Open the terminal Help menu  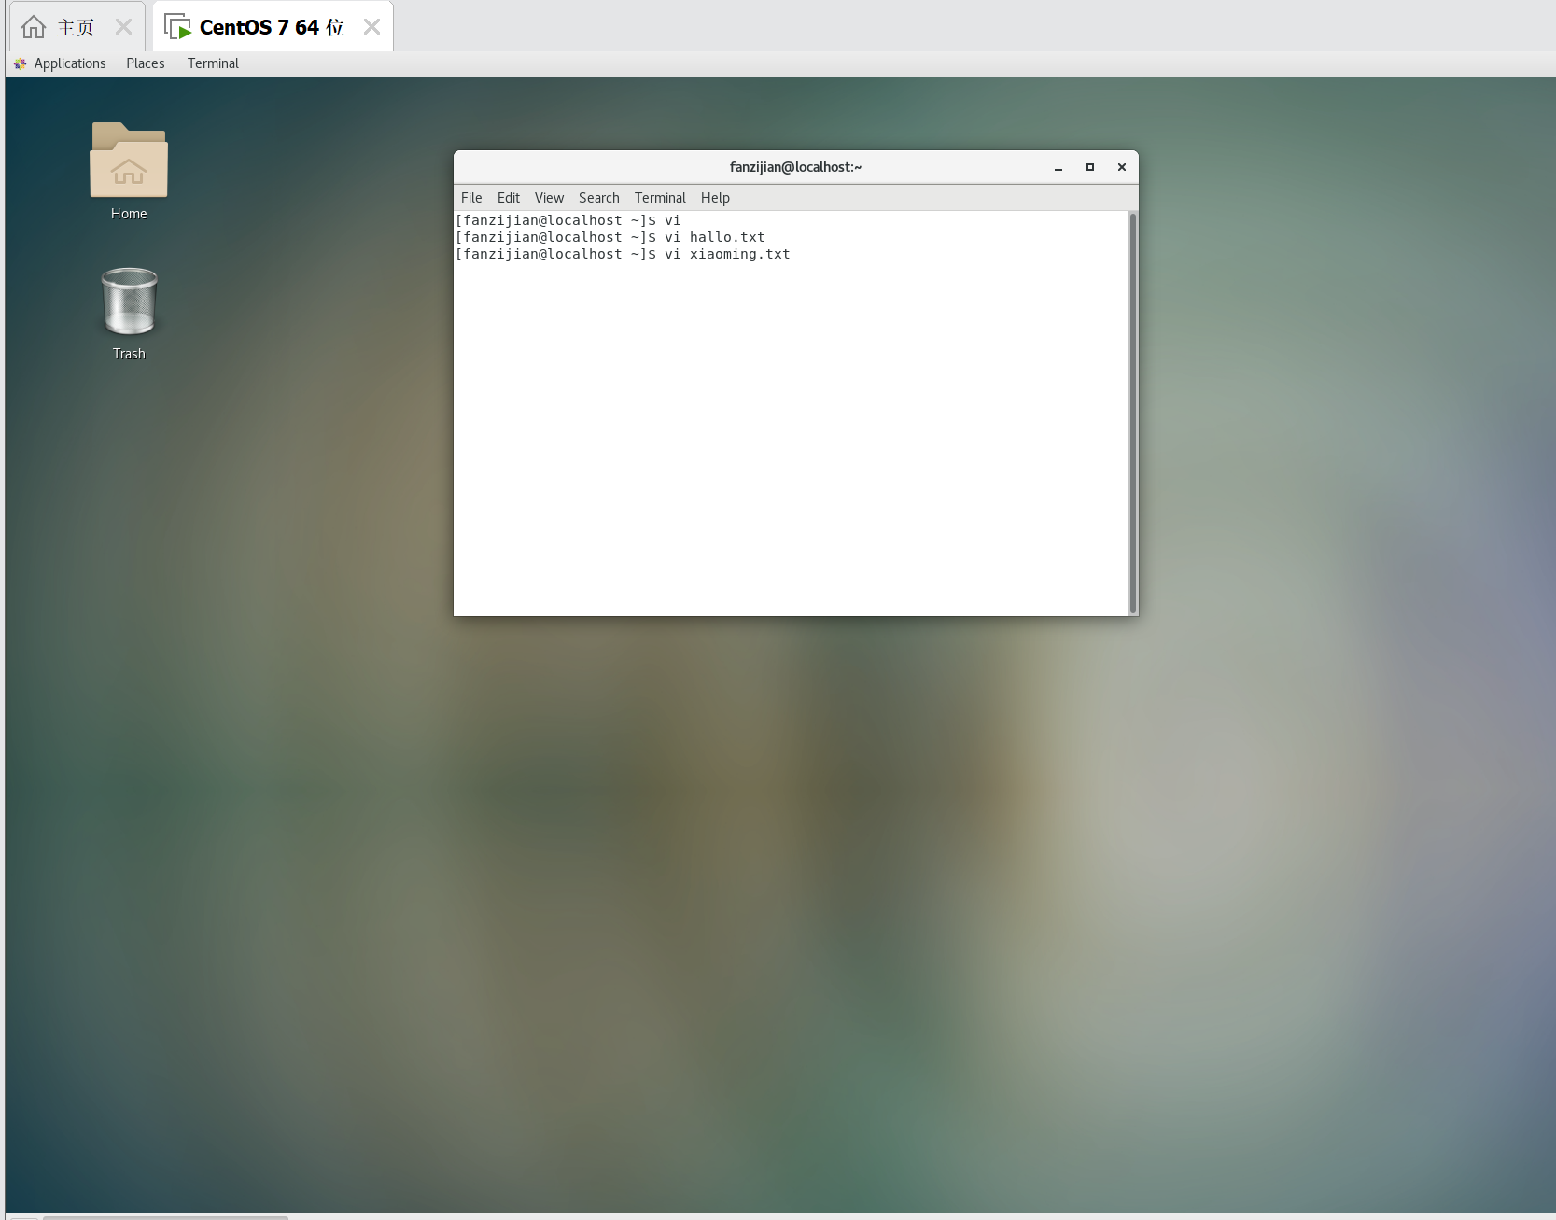pyautogui.click(x=715, y=198)
